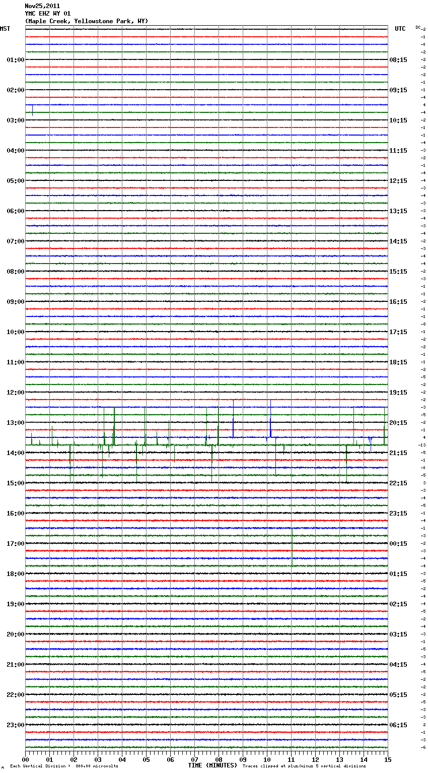The width and height of the screenshot is (428, 773).
Task: Click the MST axis header
Action: tap(5, 29)
